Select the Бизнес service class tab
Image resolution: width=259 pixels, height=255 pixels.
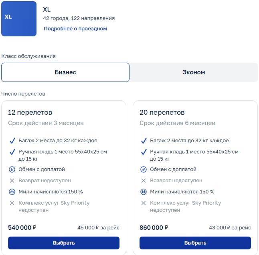65,72
